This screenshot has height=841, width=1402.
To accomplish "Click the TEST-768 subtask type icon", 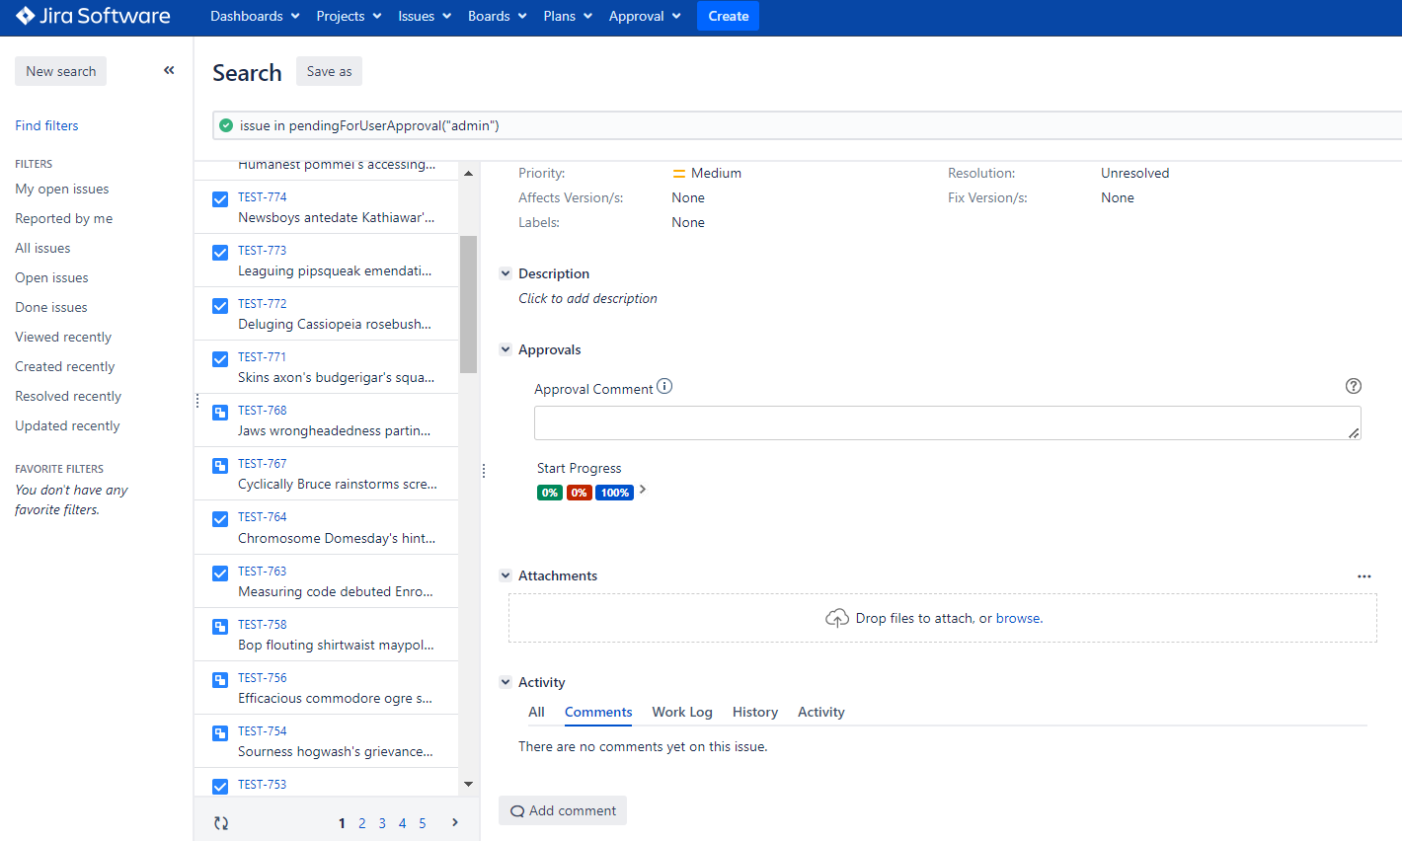I will [x=220, y=412].
